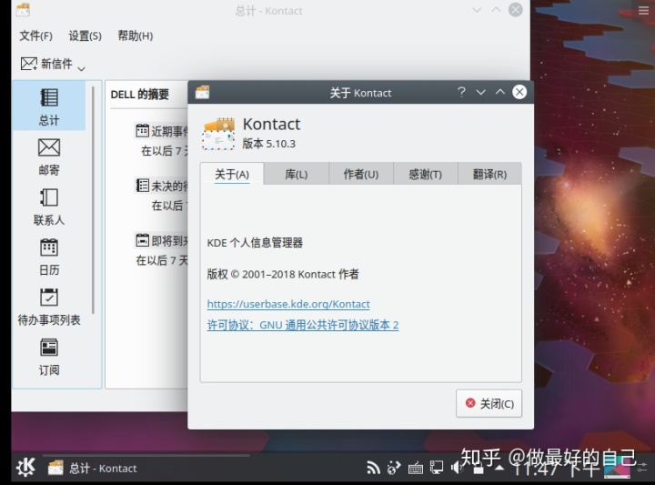
Task: Click the 即将到来 special dates icon
Action: (x=142, y=240)
